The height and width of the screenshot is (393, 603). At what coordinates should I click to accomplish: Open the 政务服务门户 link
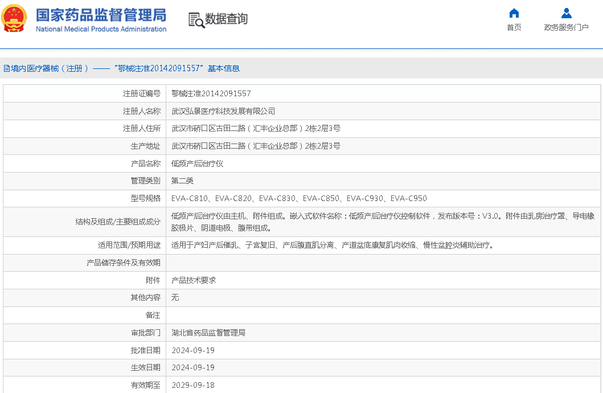(566, 27)
